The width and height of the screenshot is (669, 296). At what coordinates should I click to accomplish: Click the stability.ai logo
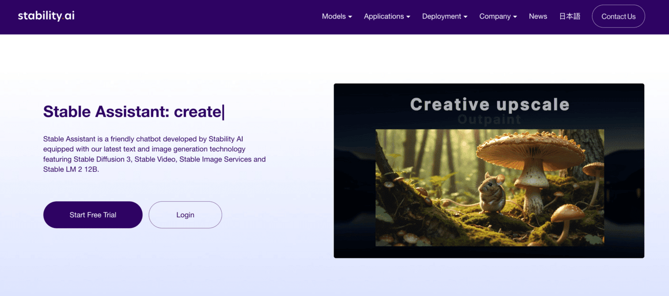pos(46,16)
